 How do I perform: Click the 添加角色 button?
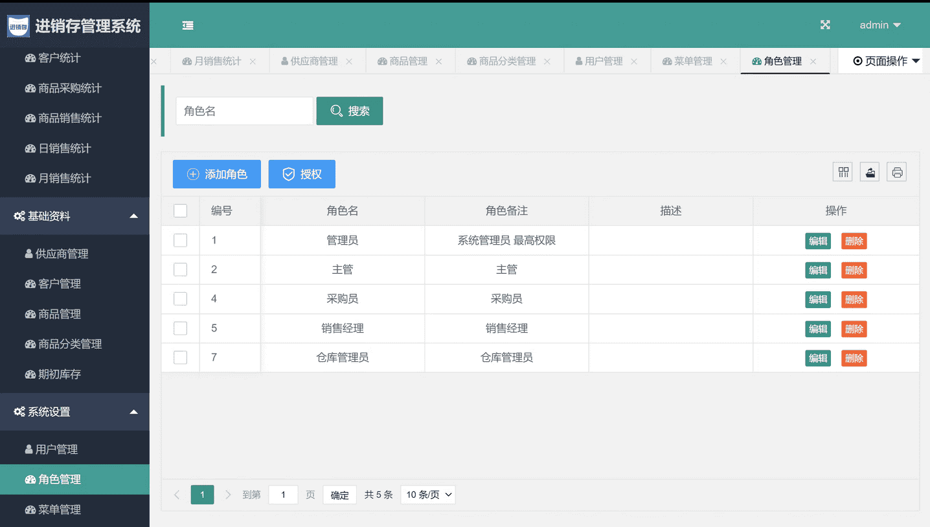[217, 174]
